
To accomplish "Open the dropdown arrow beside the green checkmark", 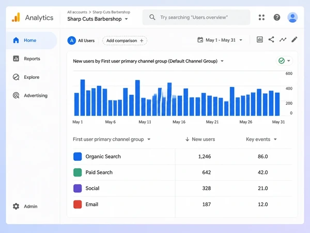I will (289, 61).
